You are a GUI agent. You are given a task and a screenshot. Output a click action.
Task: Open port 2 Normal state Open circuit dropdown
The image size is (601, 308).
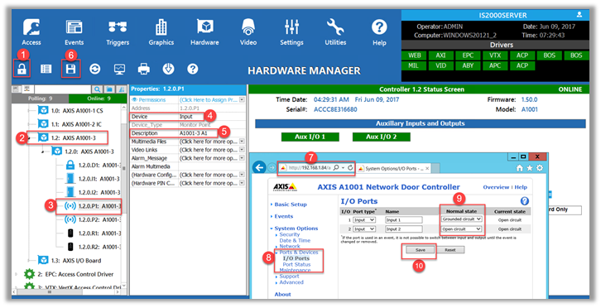pos(461,229)
